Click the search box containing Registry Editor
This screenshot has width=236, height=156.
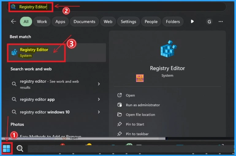(x=116, y=7)
